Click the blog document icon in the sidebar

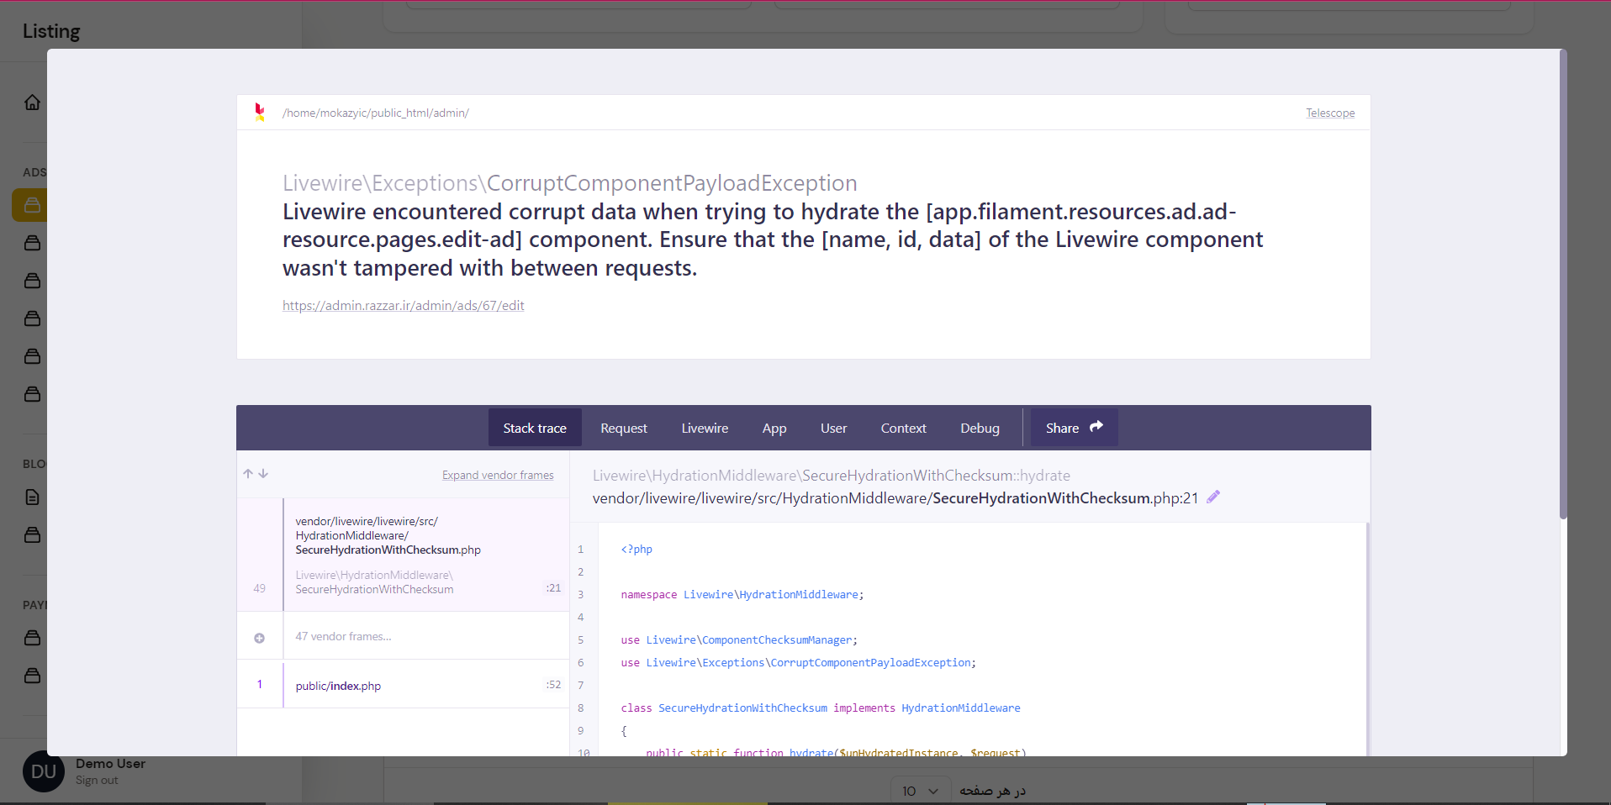(x=32, y=497)
